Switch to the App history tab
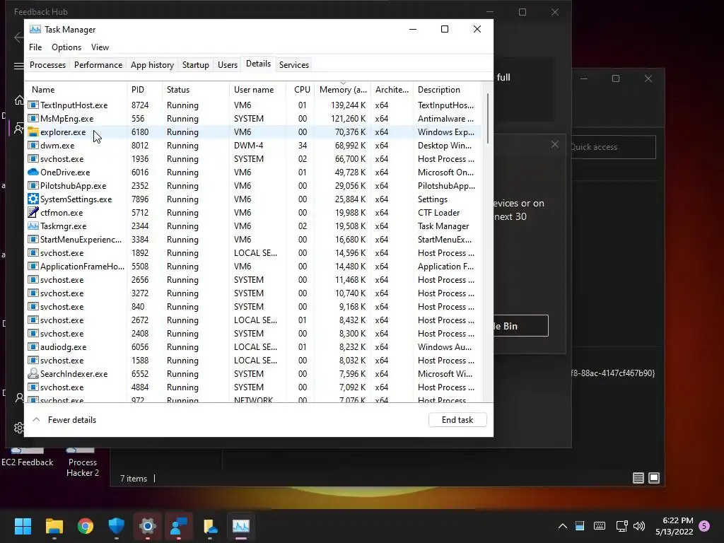 (153, 64)
